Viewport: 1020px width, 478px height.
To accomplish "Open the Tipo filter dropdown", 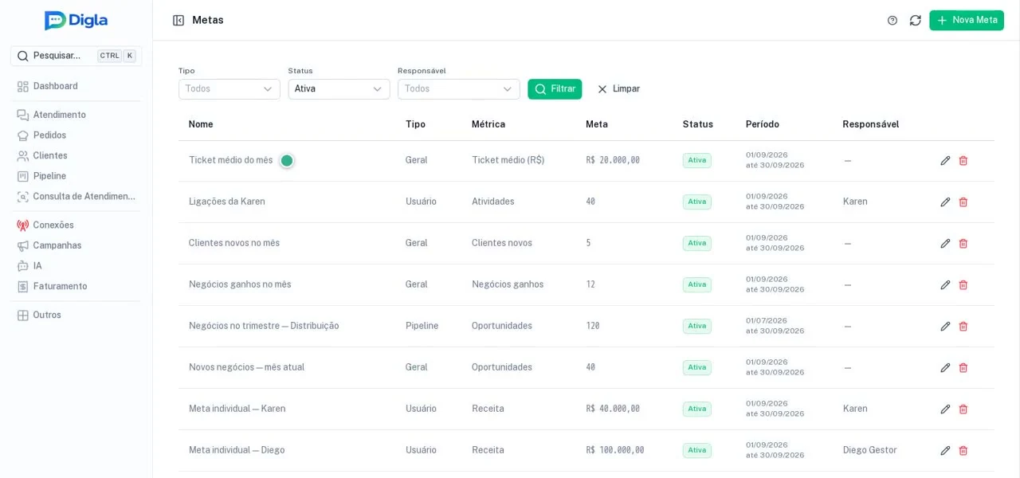I will 229,89.
